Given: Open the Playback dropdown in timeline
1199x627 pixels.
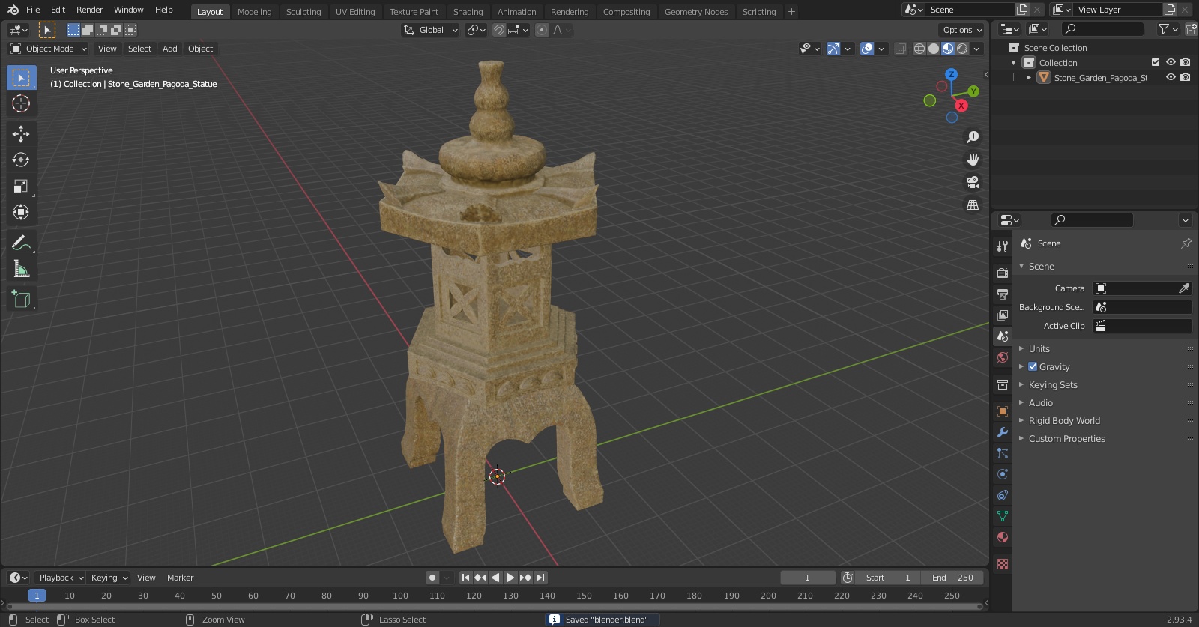Looking at the screenshot, I should click(x=60, y=578).
